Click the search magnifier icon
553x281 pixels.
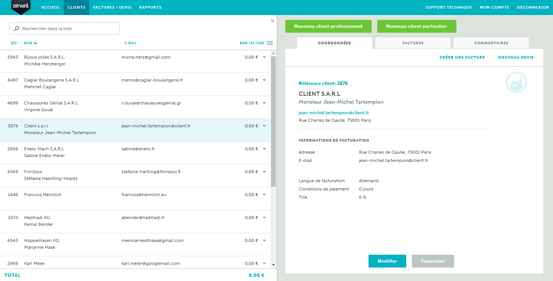tap(17, 29)
